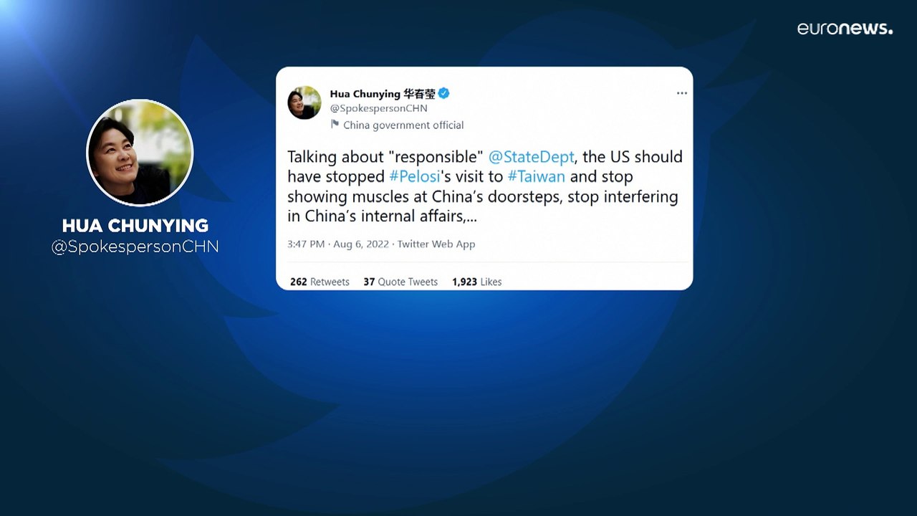917x516 pixels.
Task: Click the government official flag icon
Action: 335,124
